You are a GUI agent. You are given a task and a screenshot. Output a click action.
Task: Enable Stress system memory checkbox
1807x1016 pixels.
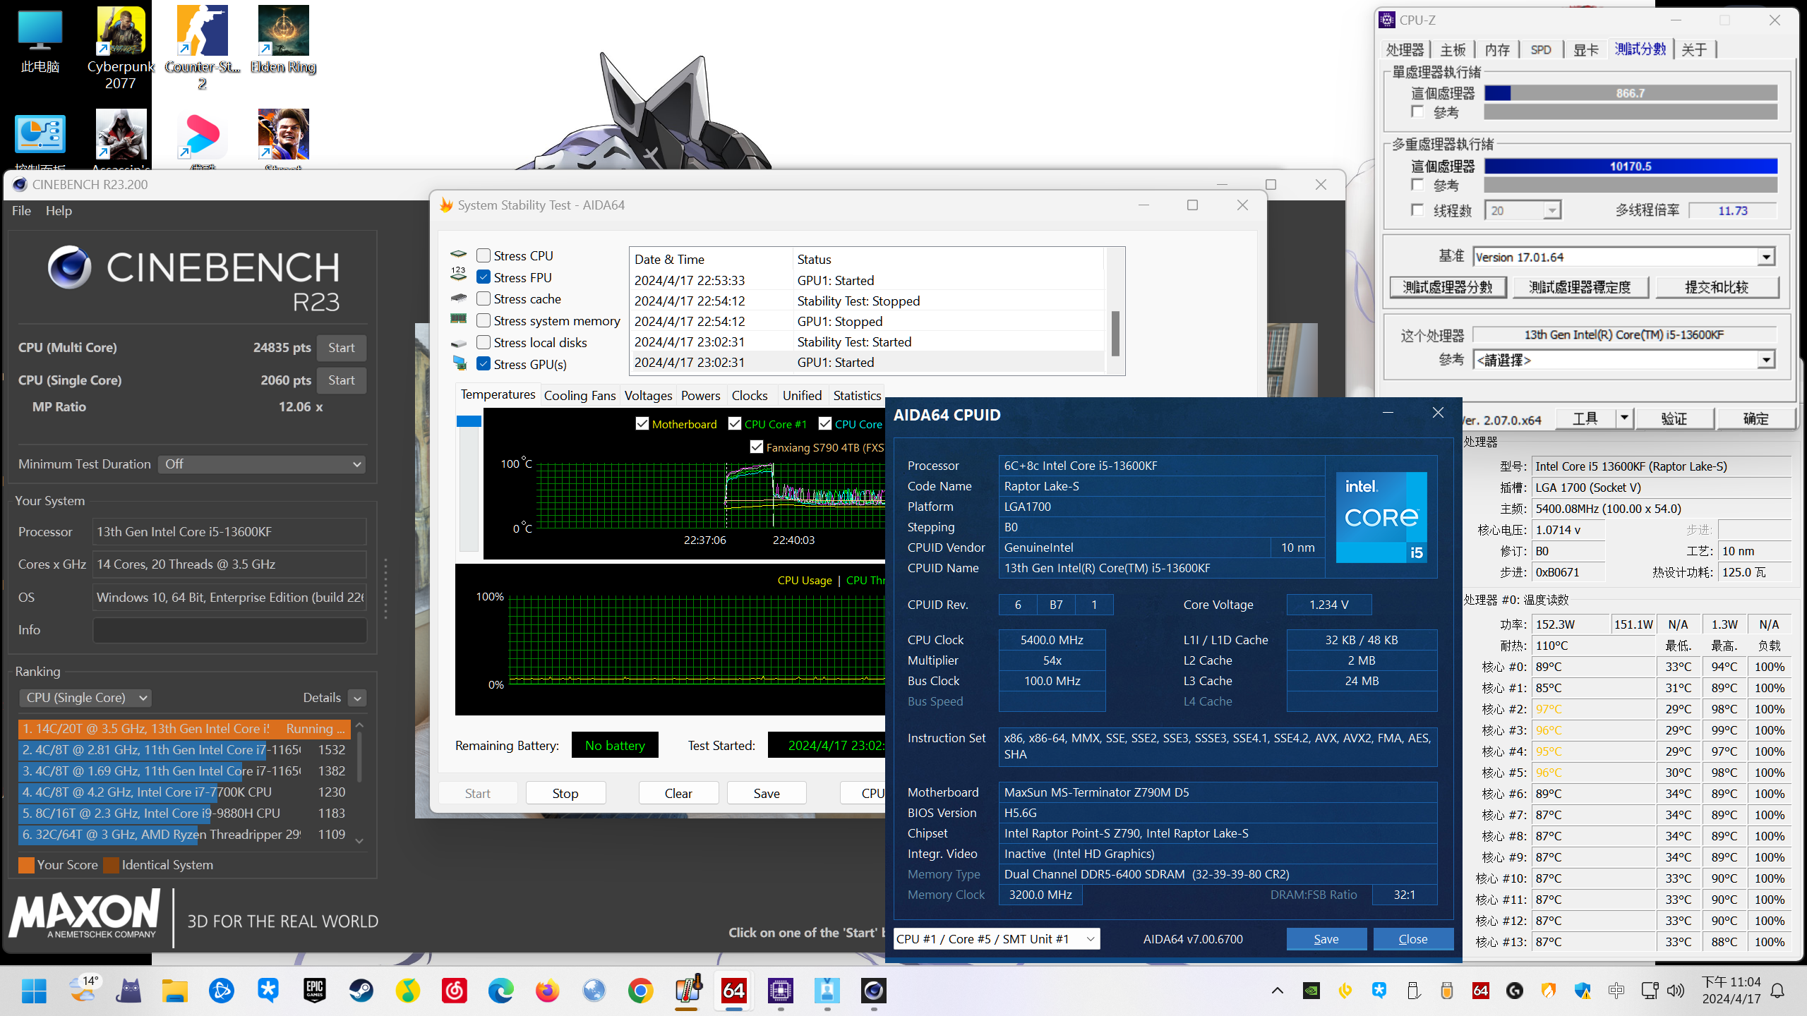(484, 320)
